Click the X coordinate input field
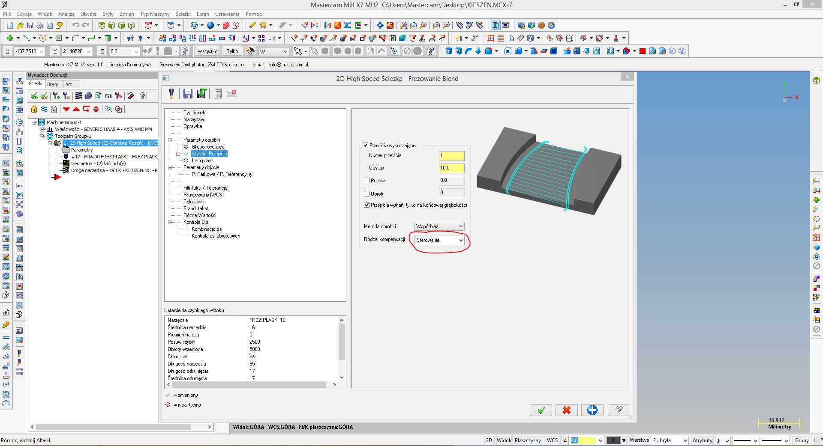The image size is (823, 446). [29, 51]
